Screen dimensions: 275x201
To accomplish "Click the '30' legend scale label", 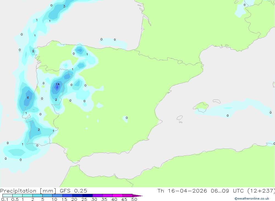I will tap(94, 199).
